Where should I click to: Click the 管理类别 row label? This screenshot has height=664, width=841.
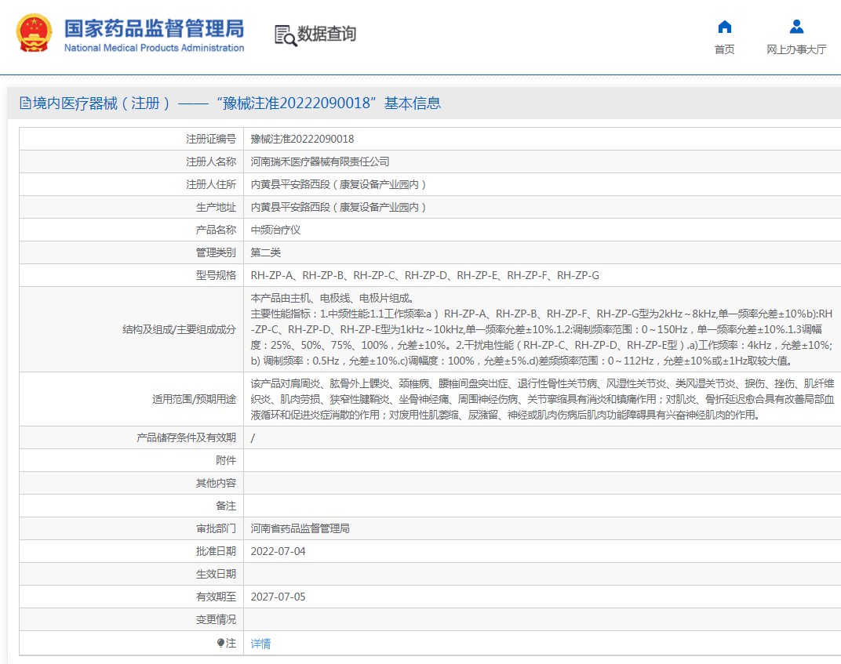(x=216, y=252)
